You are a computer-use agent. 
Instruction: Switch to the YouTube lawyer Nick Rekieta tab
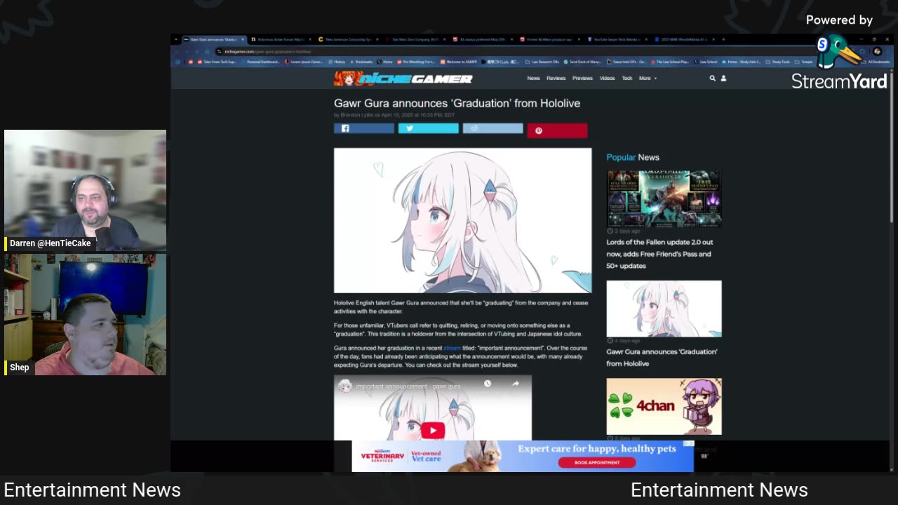click(x=616, y=39)
